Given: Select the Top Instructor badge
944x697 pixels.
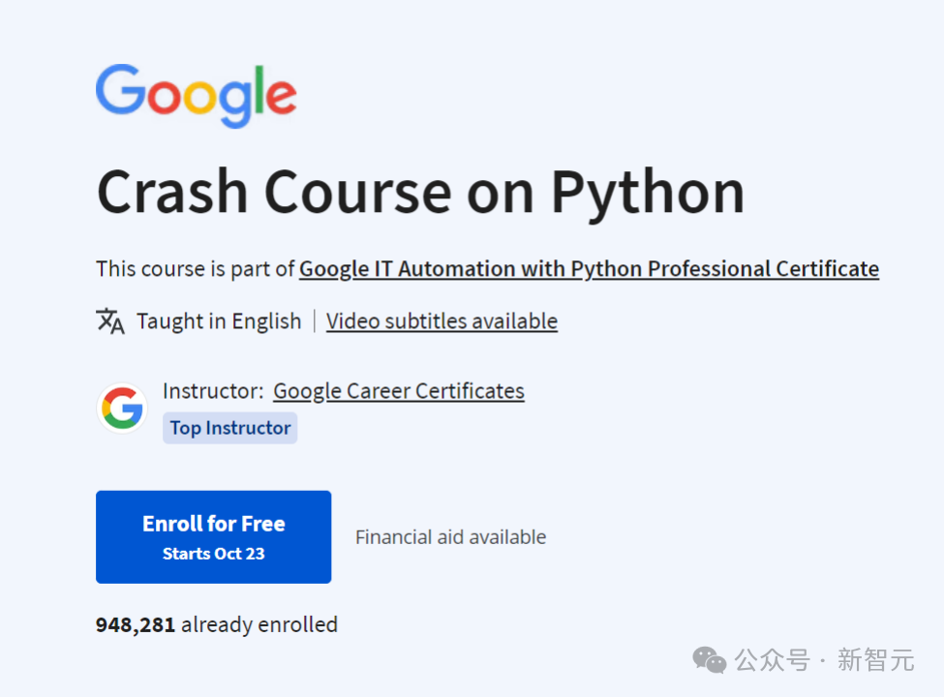Looking at the screenshot, I should (230, 428).
